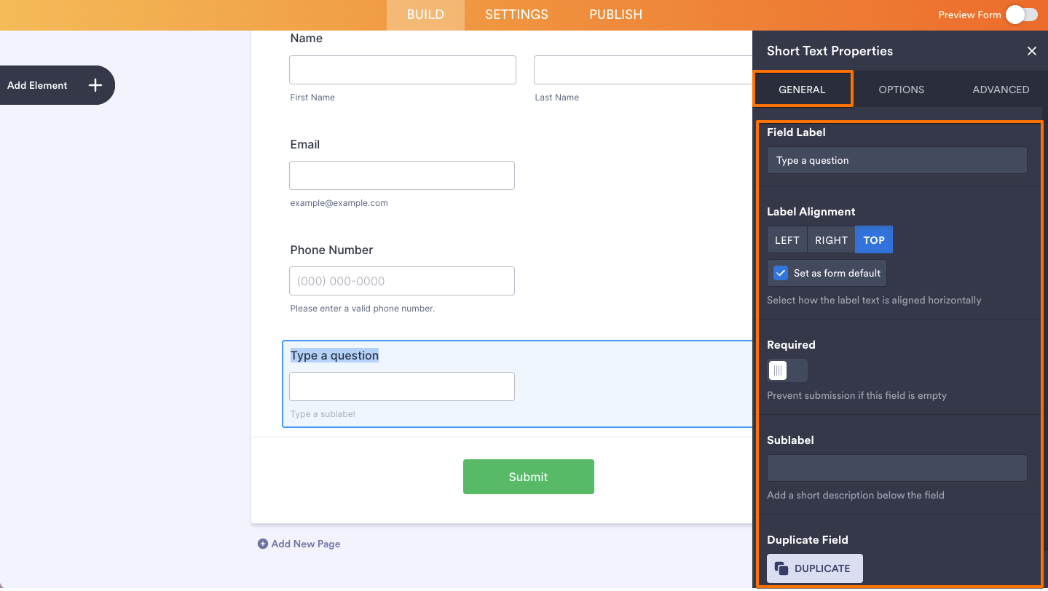Switch to the ADVANCED properties tab
Image resolution: width=1048 pixels, height=591 pixels.
1001,90
